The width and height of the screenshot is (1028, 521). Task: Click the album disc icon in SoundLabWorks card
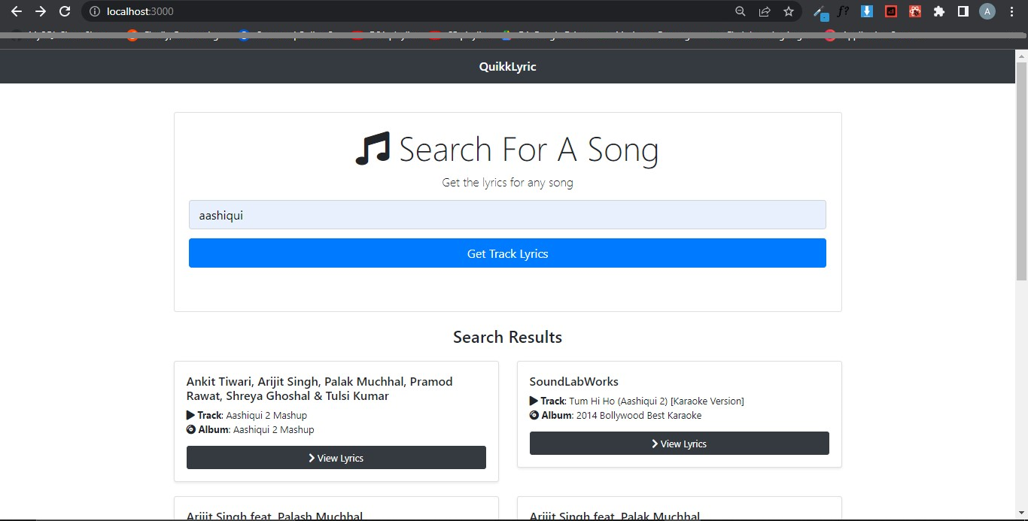534,415
